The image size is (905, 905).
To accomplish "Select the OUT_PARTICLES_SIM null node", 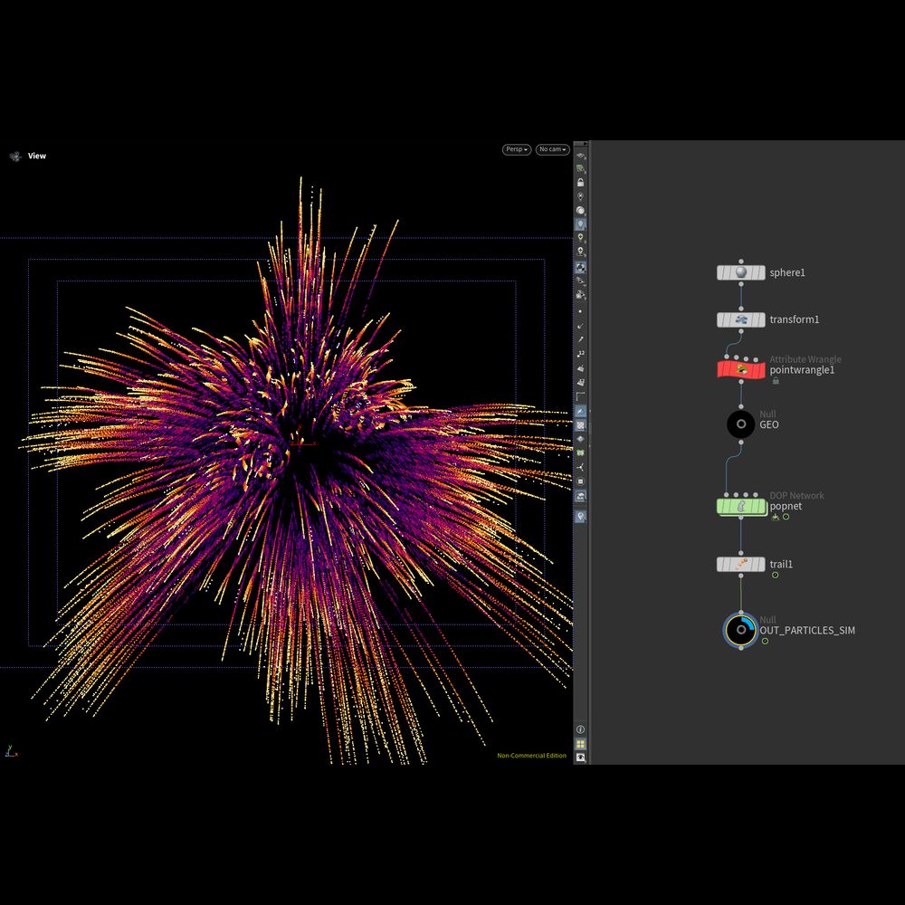I will (740, 630).
